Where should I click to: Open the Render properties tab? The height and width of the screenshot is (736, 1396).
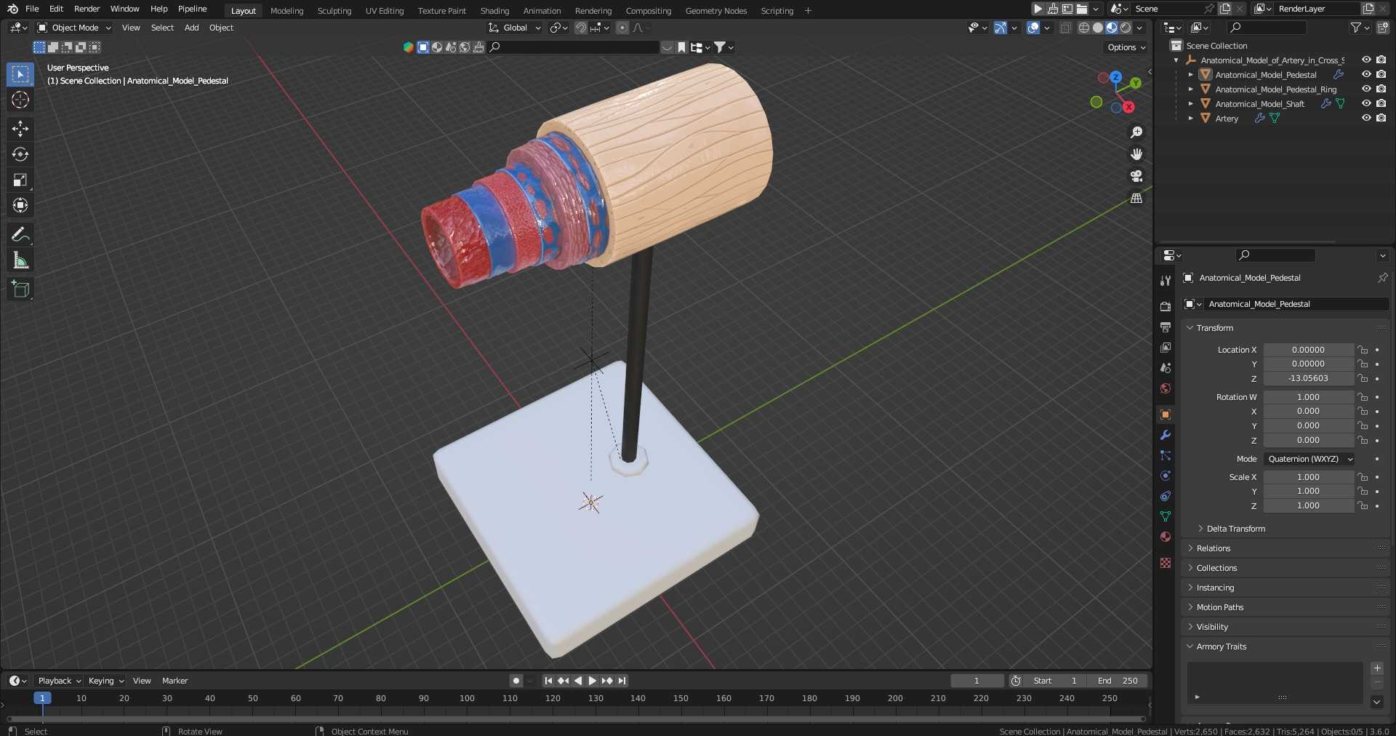coord(1166,307)
